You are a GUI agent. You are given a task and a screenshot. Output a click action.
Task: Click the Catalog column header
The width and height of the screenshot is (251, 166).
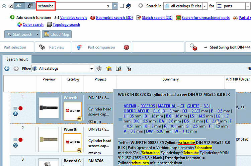pyautogui.click(x=73, y=79)
